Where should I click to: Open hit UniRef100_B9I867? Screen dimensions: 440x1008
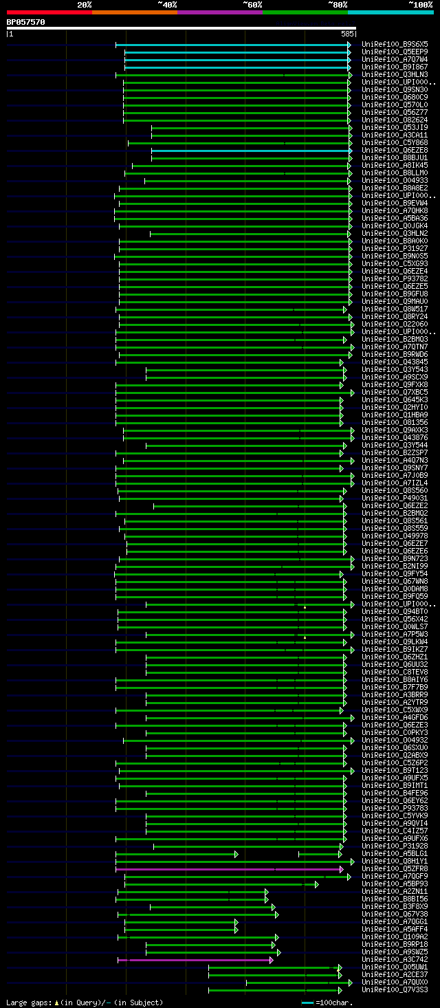pyautogui.click(x=395, y=67)
